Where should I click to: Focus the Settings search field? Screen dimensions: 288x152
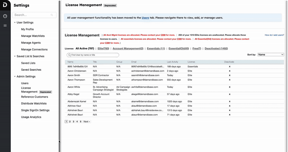click(34, 15)
